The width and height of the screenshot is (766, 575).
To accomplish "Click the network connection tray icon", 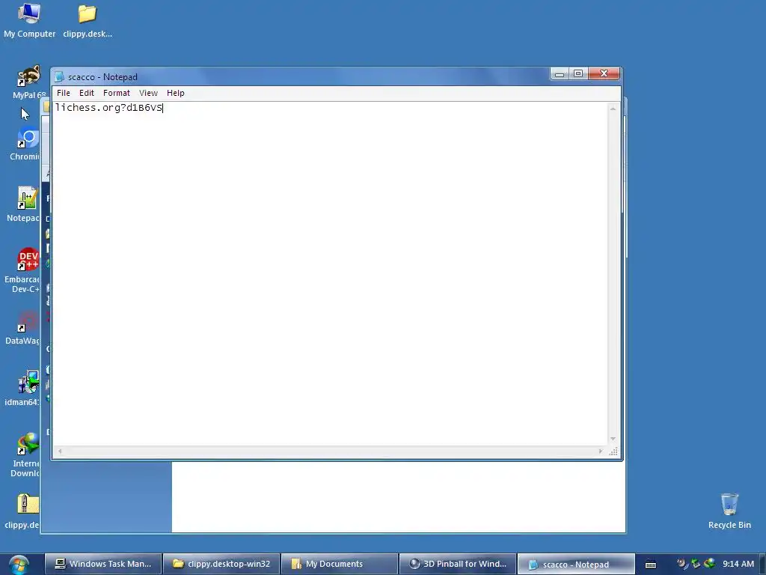I will [696, 564].
